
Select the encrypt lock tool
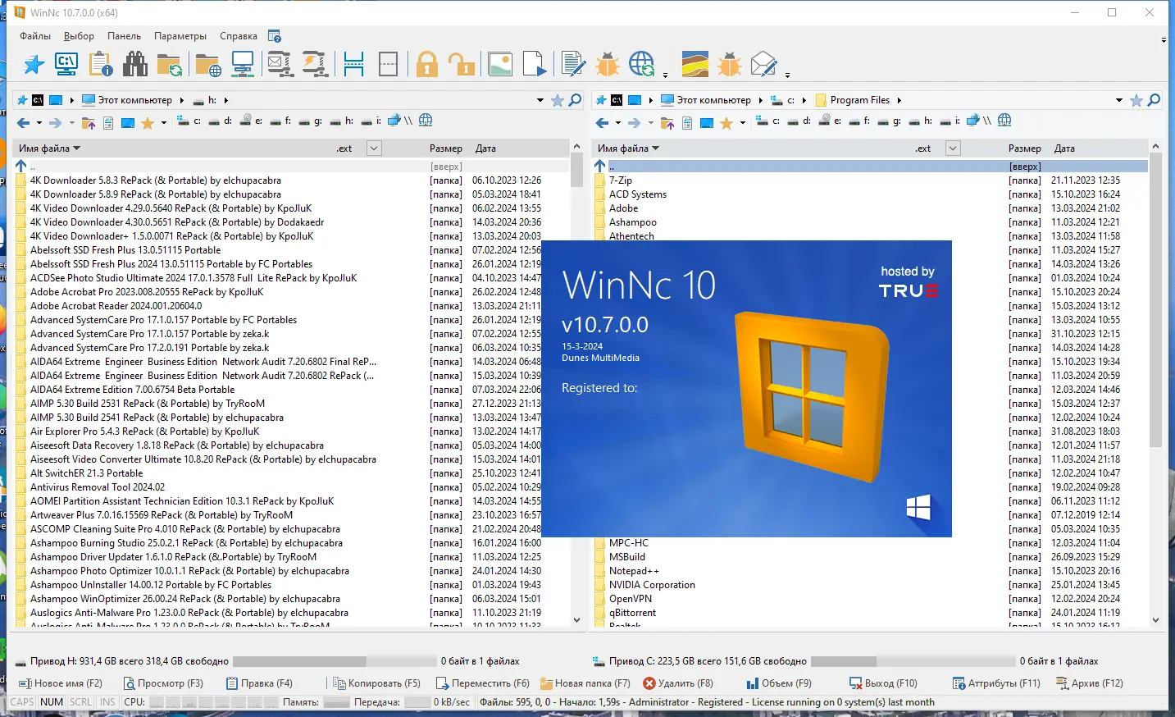(426, 63)
